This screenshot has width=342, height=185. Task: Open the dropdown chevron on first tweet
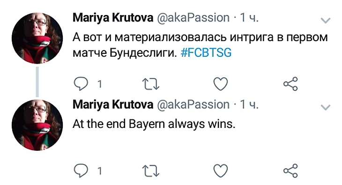(x=326, y=21)
